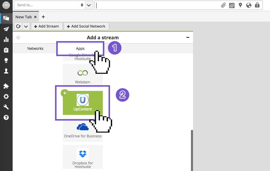Open privacy lock icon
The height and width of the screenshot is (171, 270).
257,5
